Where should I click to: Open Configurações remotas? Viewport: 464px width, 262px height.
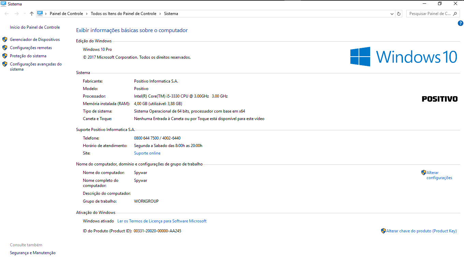[31, 48]
